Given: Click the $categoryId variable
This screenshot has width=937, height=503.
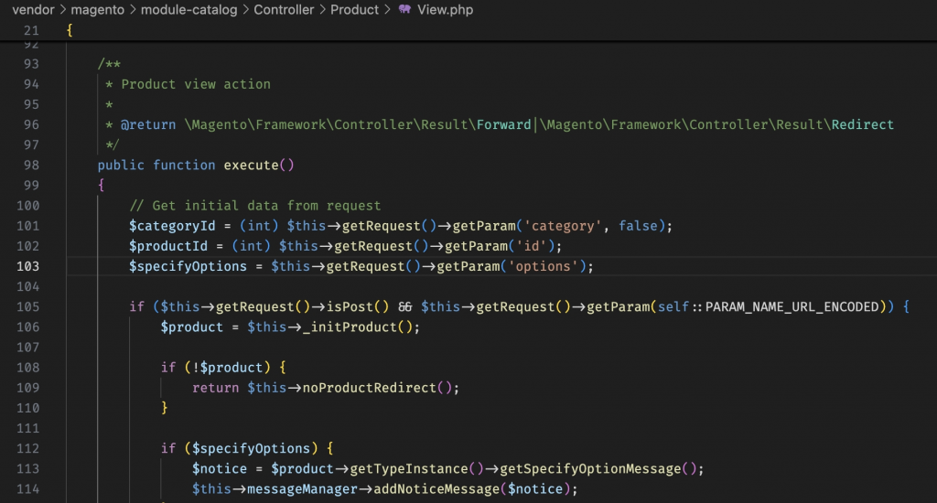Looking at the screenshot, I should 172,226.
